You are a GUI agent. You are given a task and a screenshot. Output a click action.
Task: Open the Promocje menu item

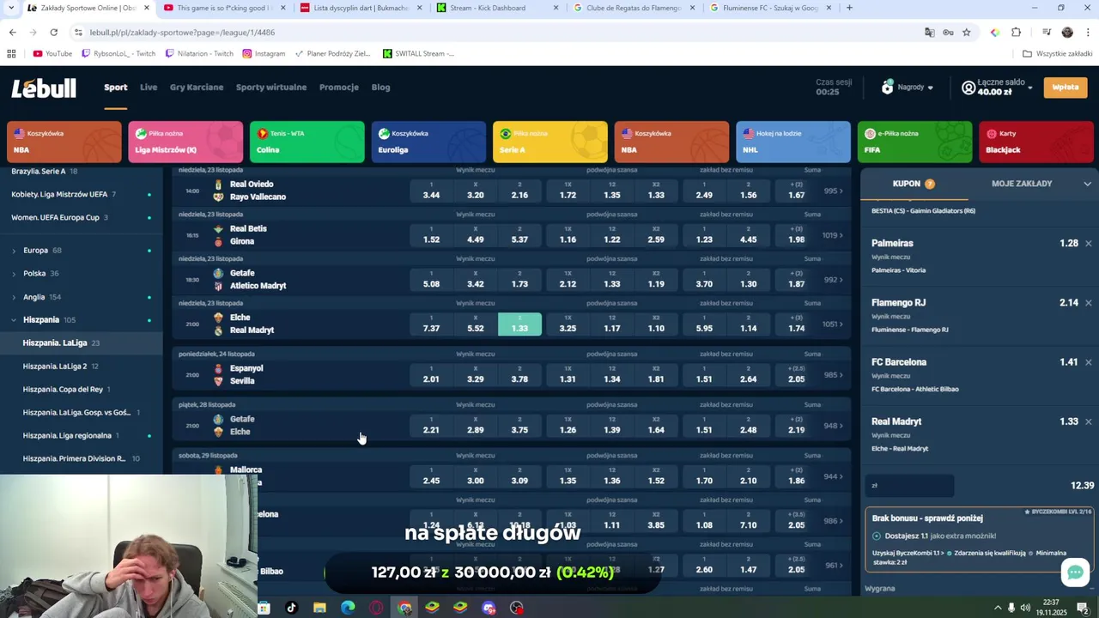[339, 88]
